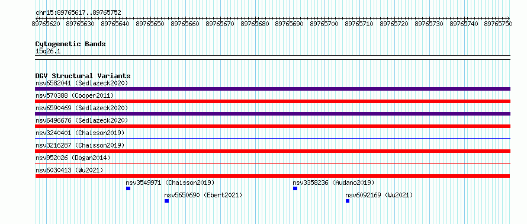Click ruler position 89765660
Screen dimensions: 527x224
185,24
